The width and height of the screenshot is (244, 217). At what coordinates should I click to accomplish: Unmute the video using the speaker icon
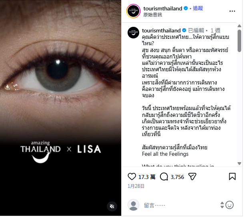(x=112, y=207)
